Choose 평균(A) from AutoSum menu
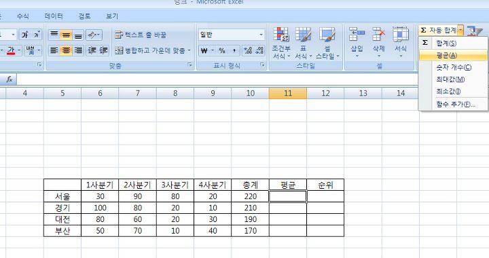 452,56
